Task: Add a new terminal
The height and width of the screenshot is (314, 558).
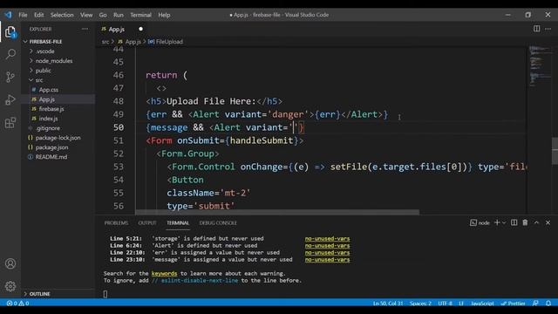Action: click(x=497, y=222)
